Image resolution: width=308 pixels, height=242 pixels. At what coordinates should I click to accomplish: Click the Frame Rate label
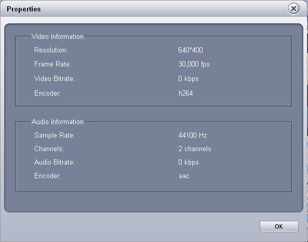[x=52, y=64]
